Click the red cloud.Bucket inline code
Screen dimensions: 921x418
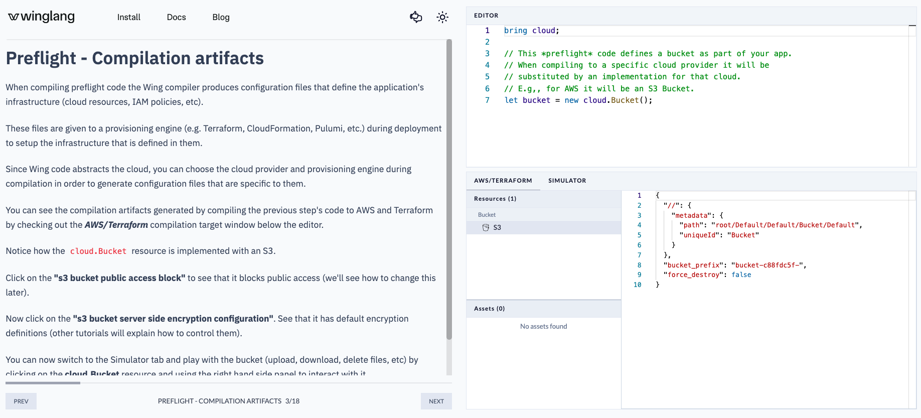coord(98,251)
